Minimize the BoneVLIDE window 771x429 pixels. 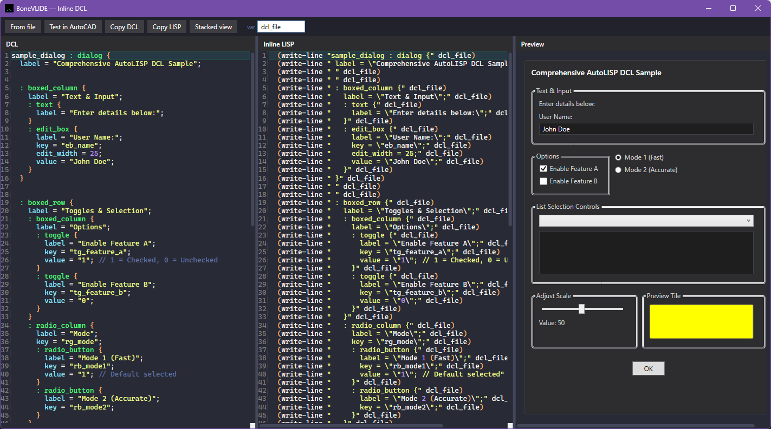(708, 8)
